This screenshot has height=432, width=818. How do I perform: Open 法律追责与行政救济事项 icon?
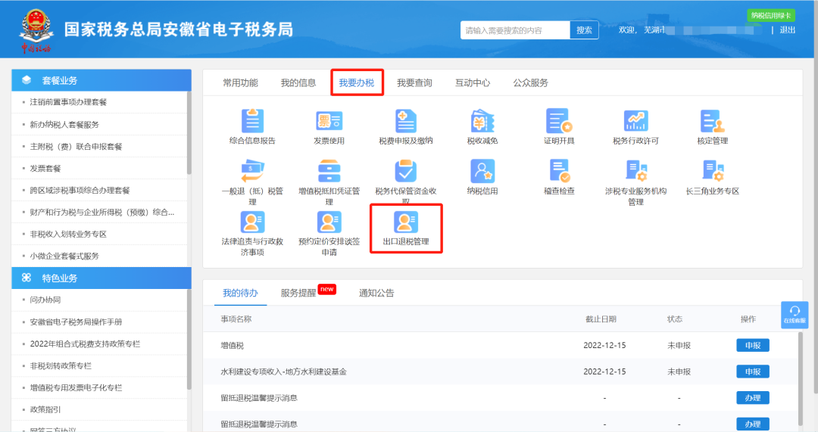point(252,222)
